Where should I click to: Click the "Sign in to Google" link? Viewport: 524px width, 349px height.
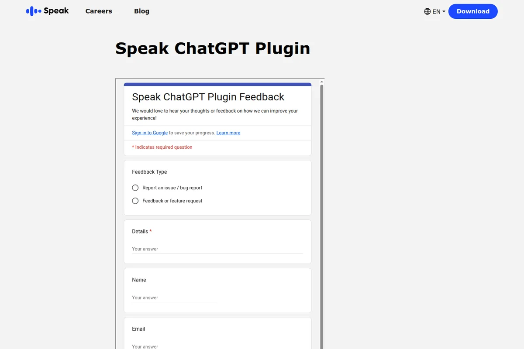149,133
